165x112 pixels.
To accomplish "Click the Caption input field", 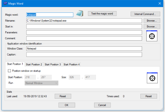I will [84, 55].
